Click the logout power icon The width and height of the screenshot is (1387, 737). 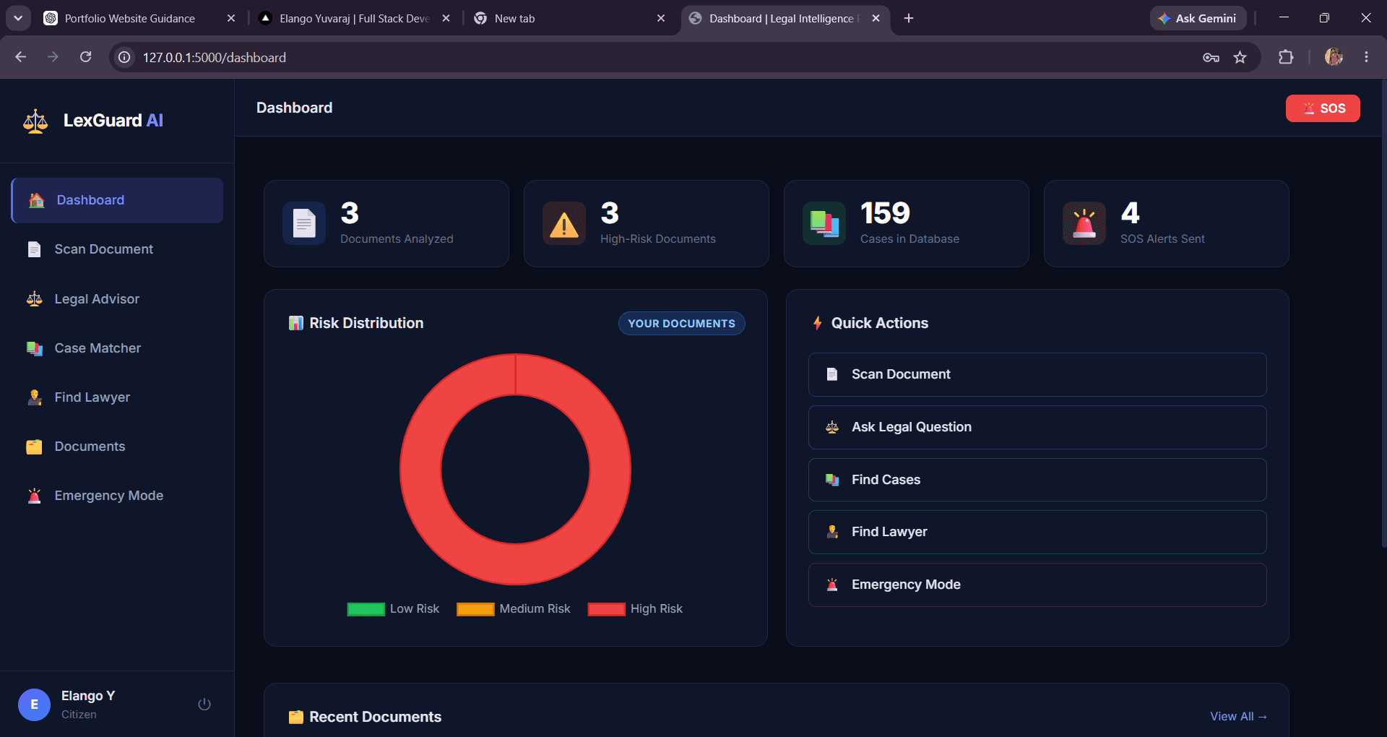coord(204,704)
